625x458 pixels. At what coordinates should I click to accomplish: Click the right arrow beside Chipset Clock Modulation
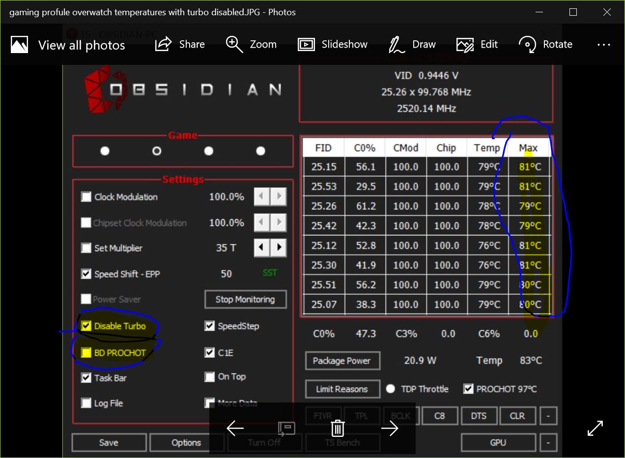[x=279, y=223]
